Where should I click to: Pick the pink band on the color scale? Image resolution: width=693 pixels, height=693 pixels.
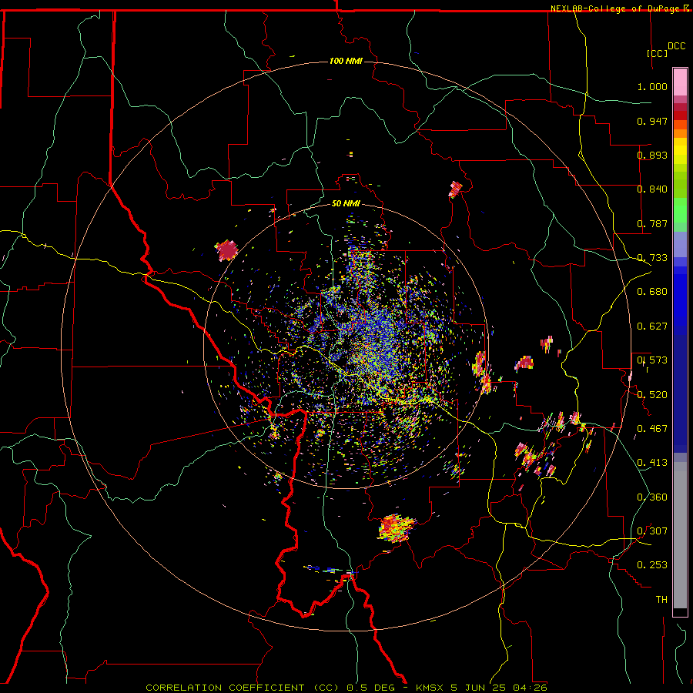(680, 82)
